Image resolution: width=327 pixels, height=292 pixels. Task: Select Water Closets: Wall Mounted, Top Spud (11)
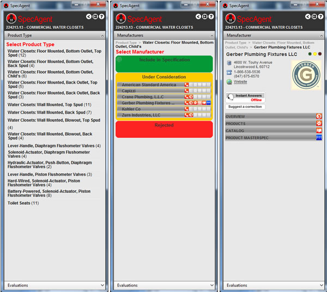(x=50, y=105)
